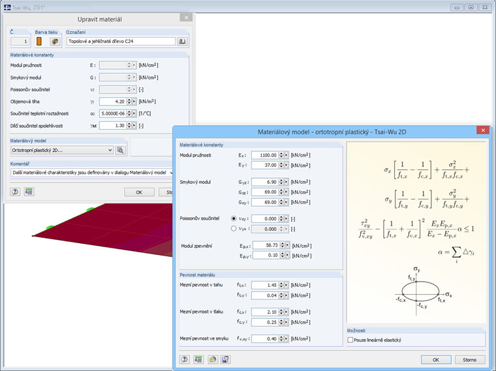Click the ft,y tensile strength field 0.04

coord(265,295)
